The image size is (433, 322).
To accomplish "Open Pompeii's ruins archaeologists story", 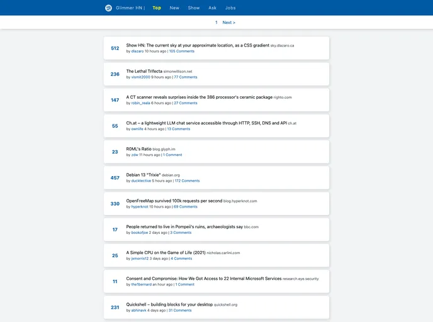I will coord(184,227).
